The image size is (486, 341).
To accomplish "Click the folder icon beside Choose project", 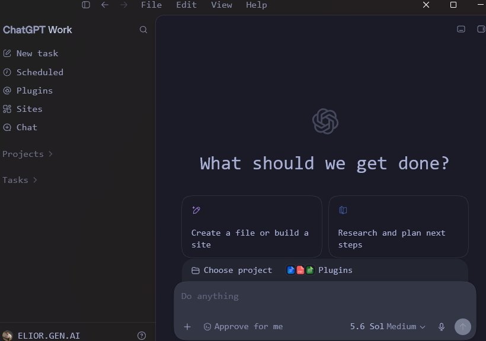I will pyautogui.click(x=195, y=271).
